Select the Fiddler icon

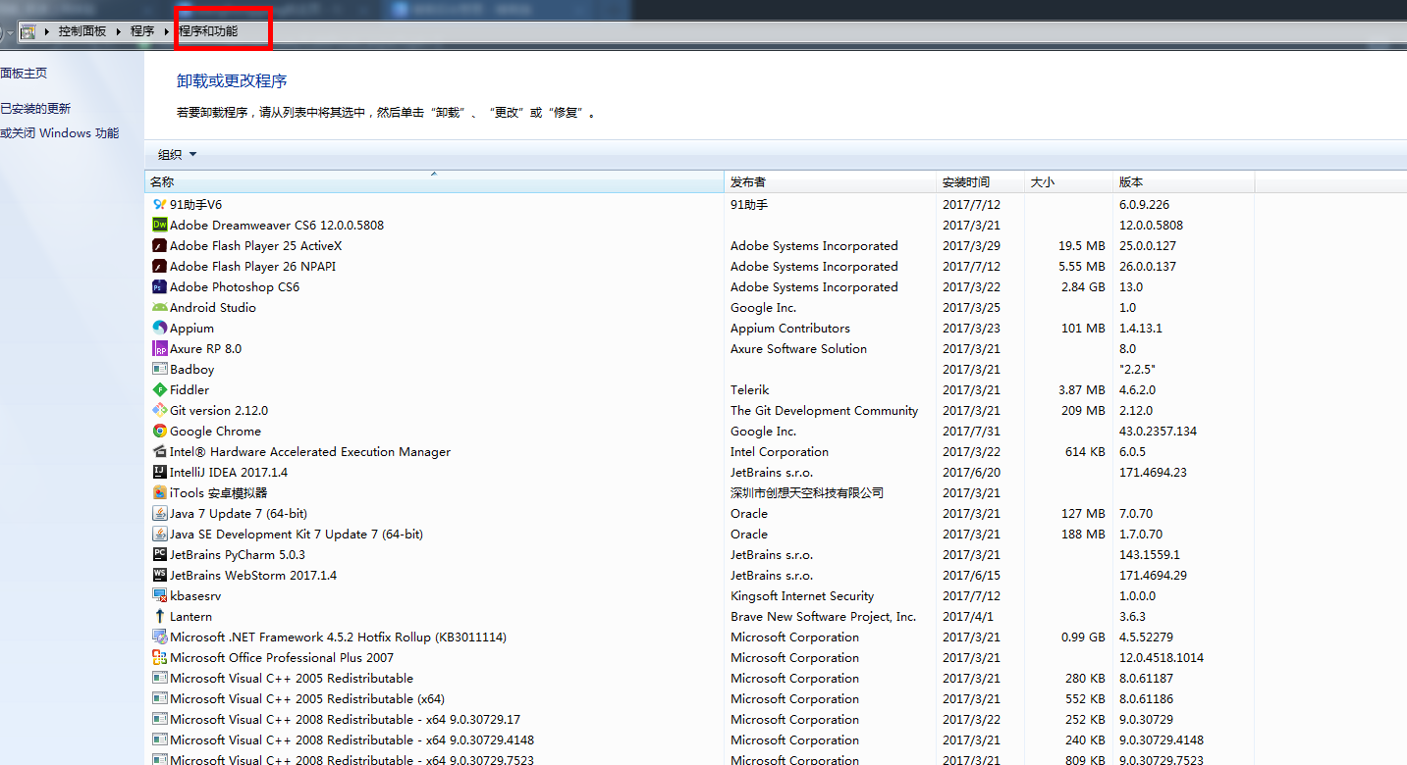[x=160, y=389]
